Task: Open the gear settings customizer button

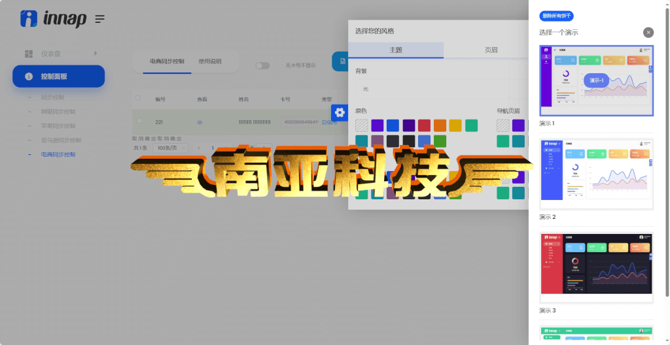Action: point(340,112)
